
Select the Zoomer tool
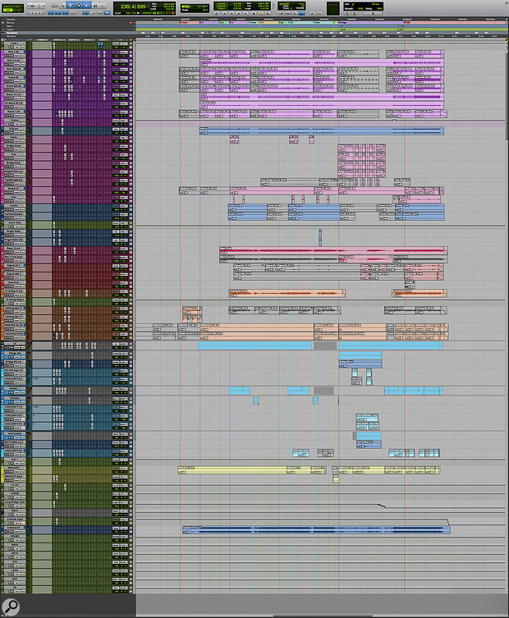pos(62,6)
